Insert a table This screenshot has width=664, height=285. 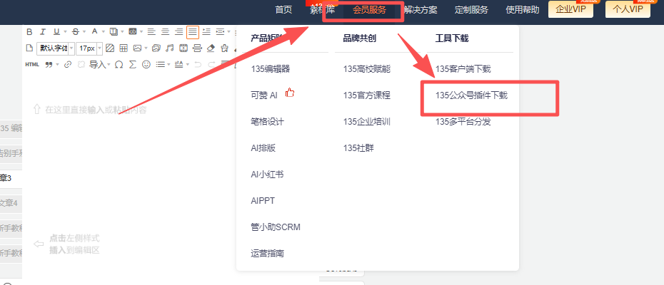124,48
